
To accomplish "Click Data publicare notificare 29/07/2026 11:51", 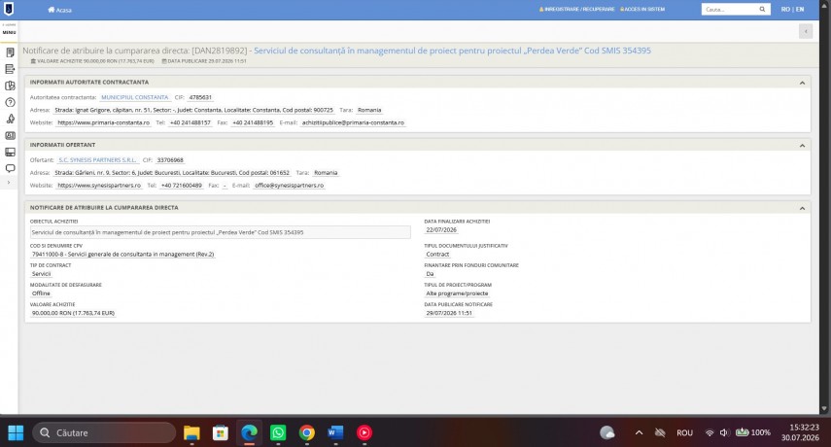I will tap(449, 313).
